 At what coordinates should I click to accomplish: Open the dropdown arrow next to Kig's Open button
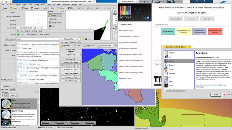tap(20, 8)
